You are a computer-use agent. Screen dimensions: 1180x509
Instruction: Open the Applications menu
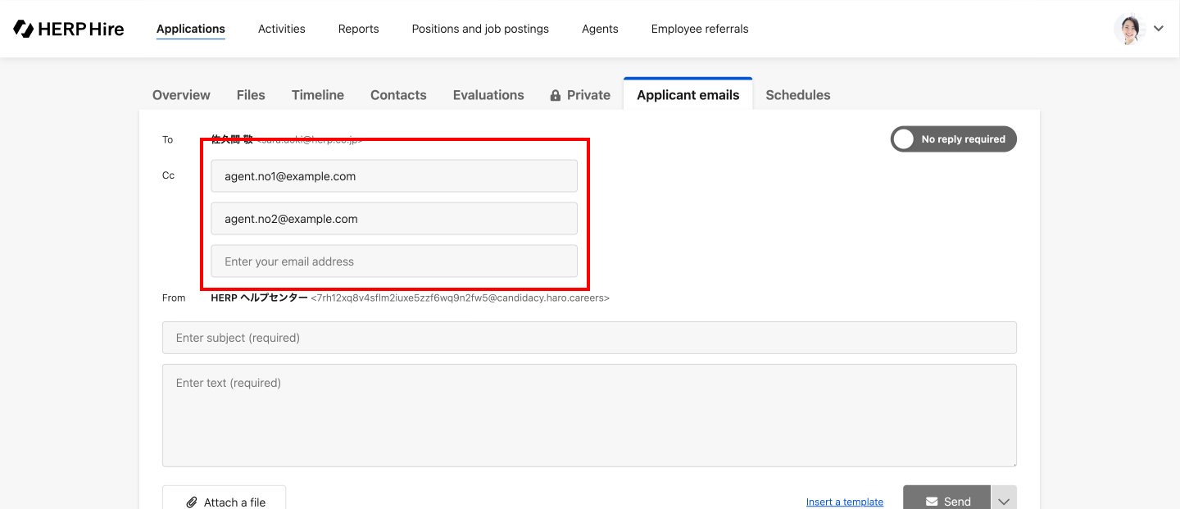[x=191, y=29]
